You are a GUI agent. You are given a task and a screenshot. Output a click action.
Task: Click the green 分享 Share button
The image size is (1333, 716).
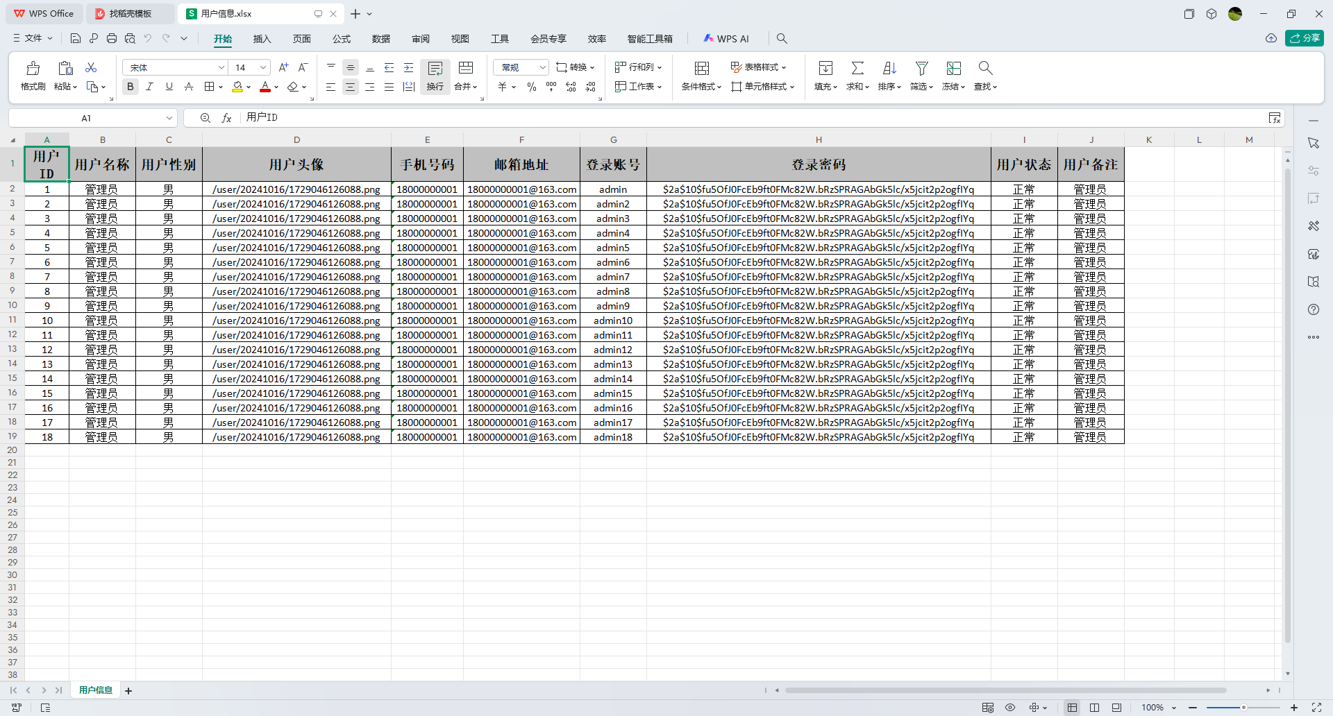point(1304,38)
